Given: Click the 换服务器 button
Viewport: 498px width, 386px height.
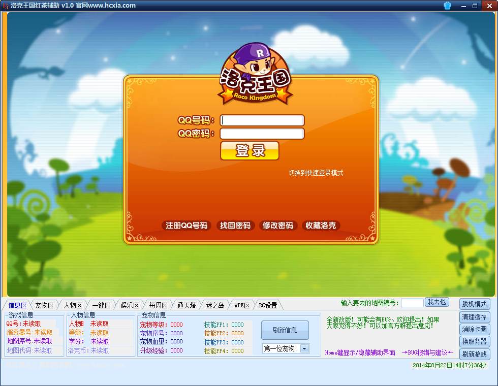Looking at the screenshot, I should (475, 341).
